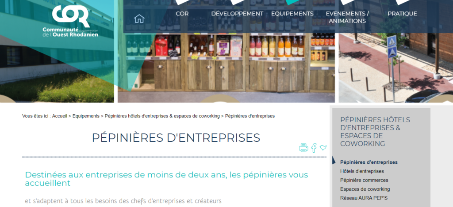Open Espaces de coworking sidebar link
Viewport: 453px width, 207px height.
click(365, 189)
